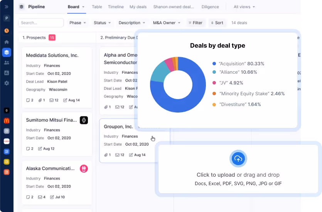Click the Sort button
322x212 pixels.
coord(217,23)
